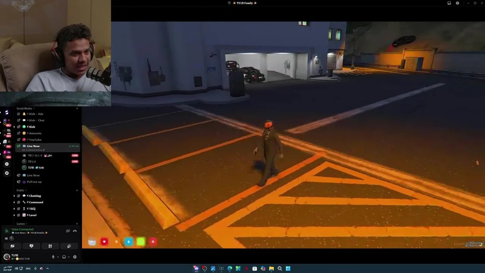Open Discord Inbox icon in title bar
Image resolution: width=485 pixels, height=273 pixels.
pos(449,3)
